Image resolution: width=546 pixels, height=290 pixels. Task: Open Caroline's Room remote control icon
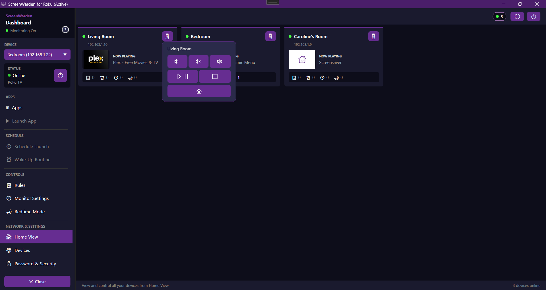point(373,36)
